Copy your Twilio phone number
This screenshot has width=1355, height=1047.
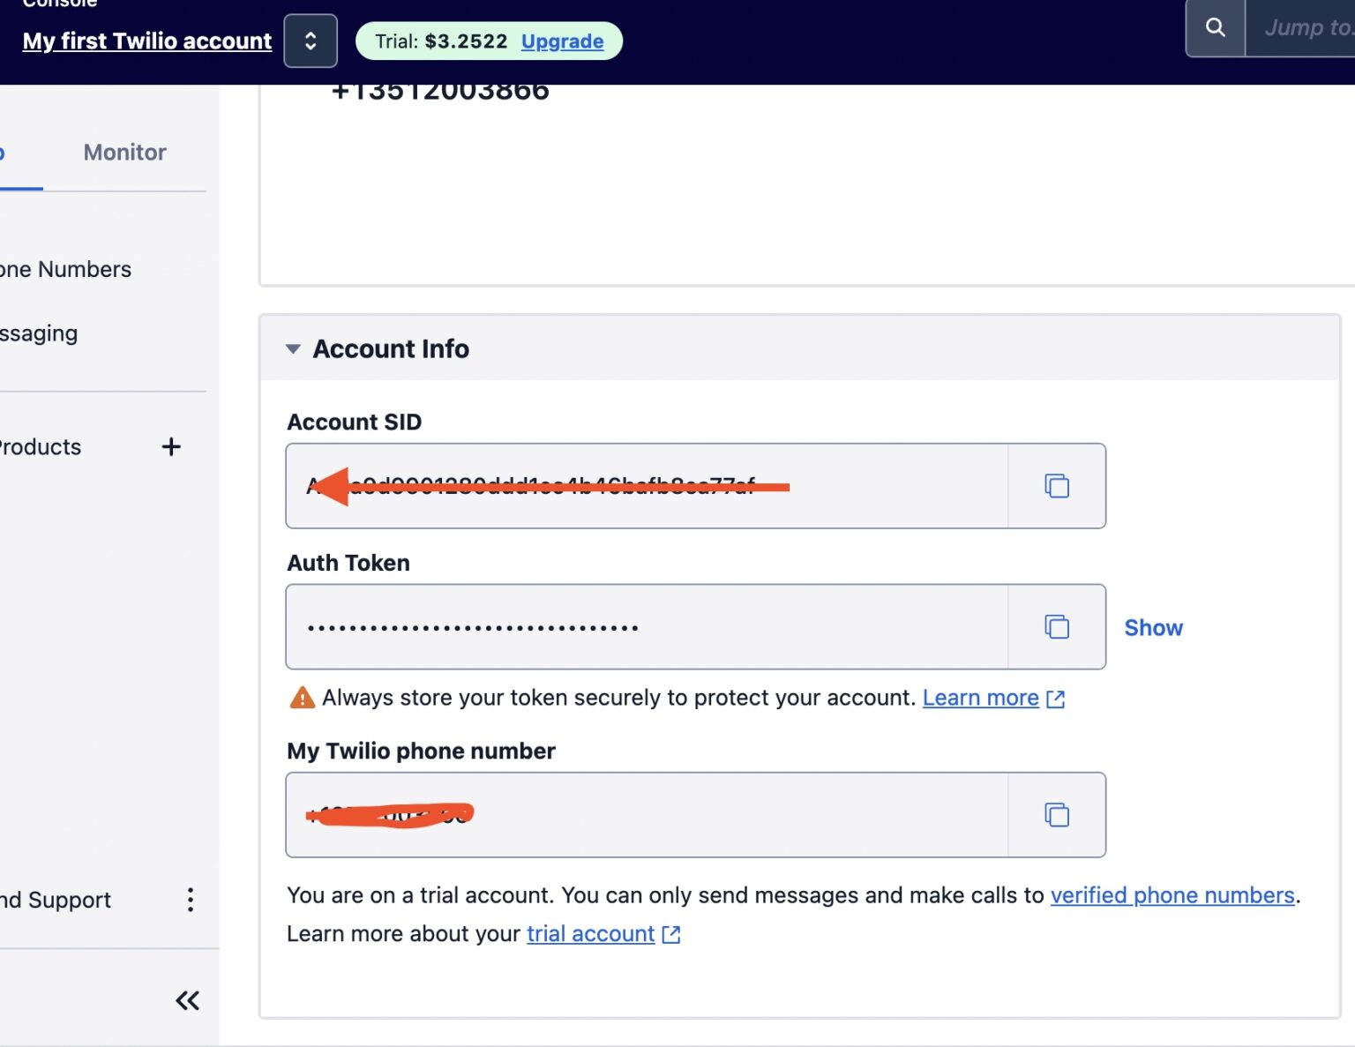coord(1056,815)
